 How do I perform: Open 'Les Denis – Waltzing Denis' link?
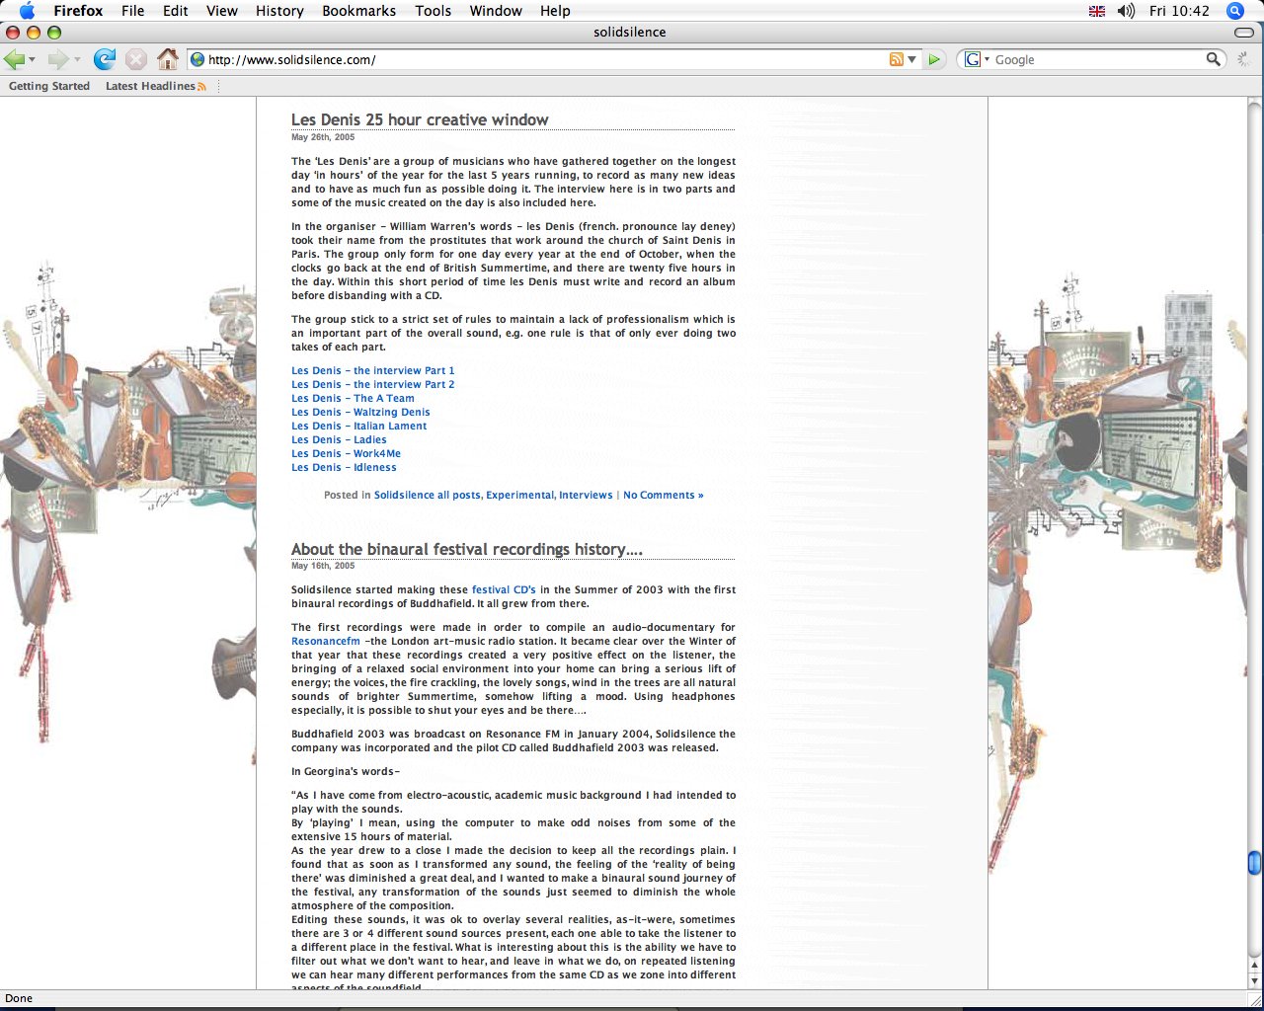tap(360, 413)
